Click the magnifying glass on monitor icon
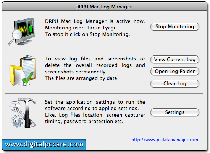 point(15,37)
